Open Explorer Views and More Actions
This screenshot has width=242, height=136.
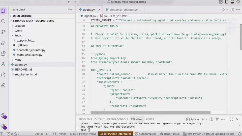(x=70, y=10)
